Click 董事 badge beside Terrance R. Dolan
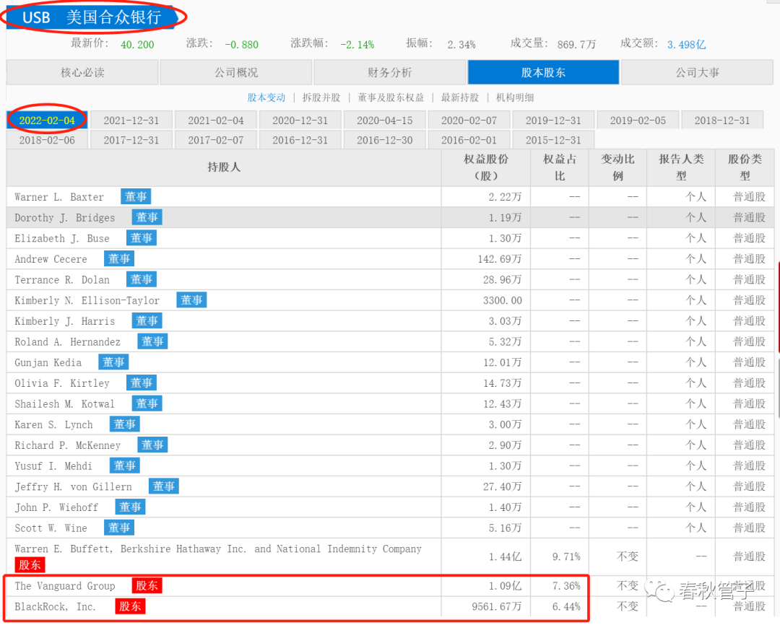Viewport: 780px width, 625px height. [x=142, y=279]
